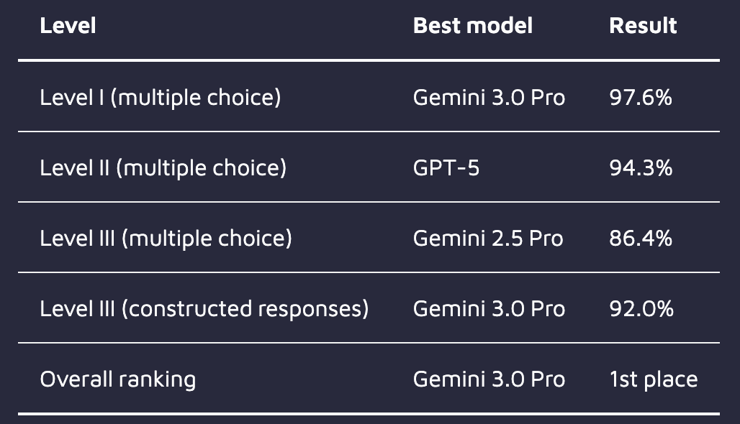
Task: Select the 1st place result cell
Action: coord(653,379)
